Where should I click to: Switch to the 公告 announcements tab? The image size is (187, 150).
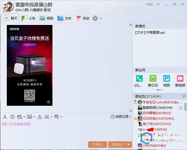point(29,18)
